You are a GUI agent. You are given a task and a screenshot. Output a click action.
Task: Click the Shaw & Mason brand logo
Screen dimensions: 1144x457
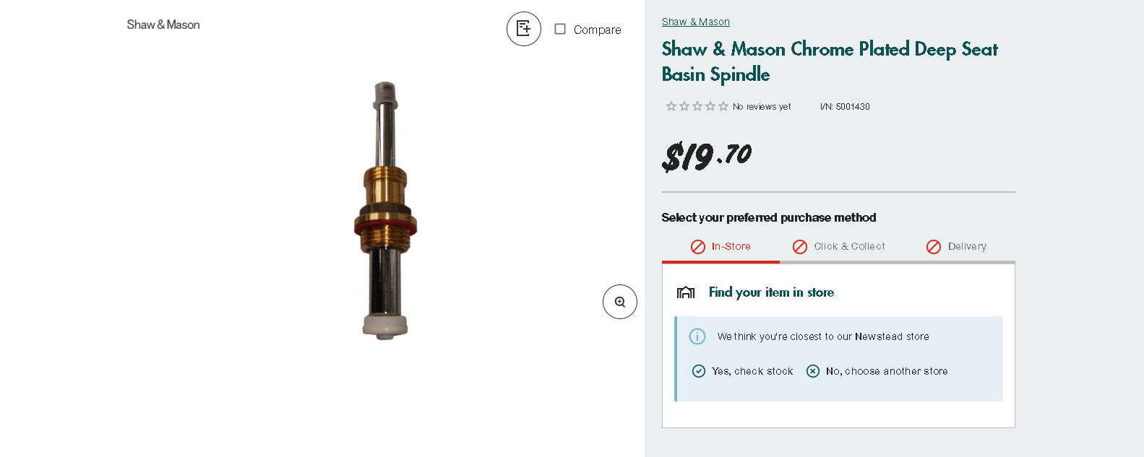[x=163, y=24]
